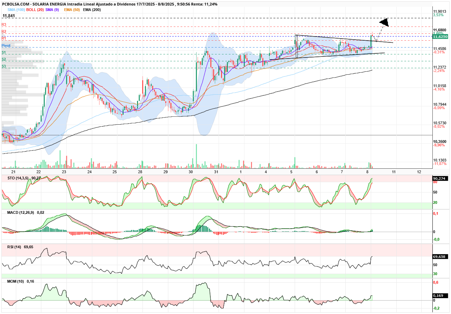Screen dimensions: 451x314
Task: Select date 4 on the time axis
Action: pyautogui.click(x=266, y=172)
